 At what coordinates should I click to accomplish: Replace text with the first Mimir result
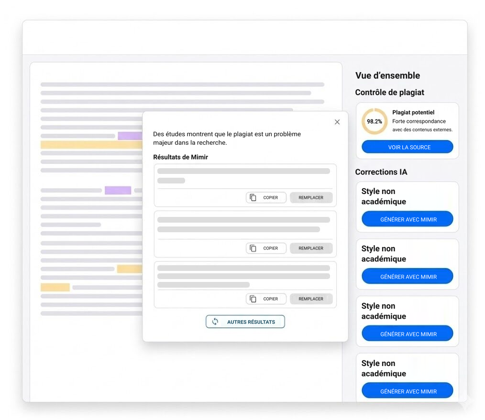point(311,197)
